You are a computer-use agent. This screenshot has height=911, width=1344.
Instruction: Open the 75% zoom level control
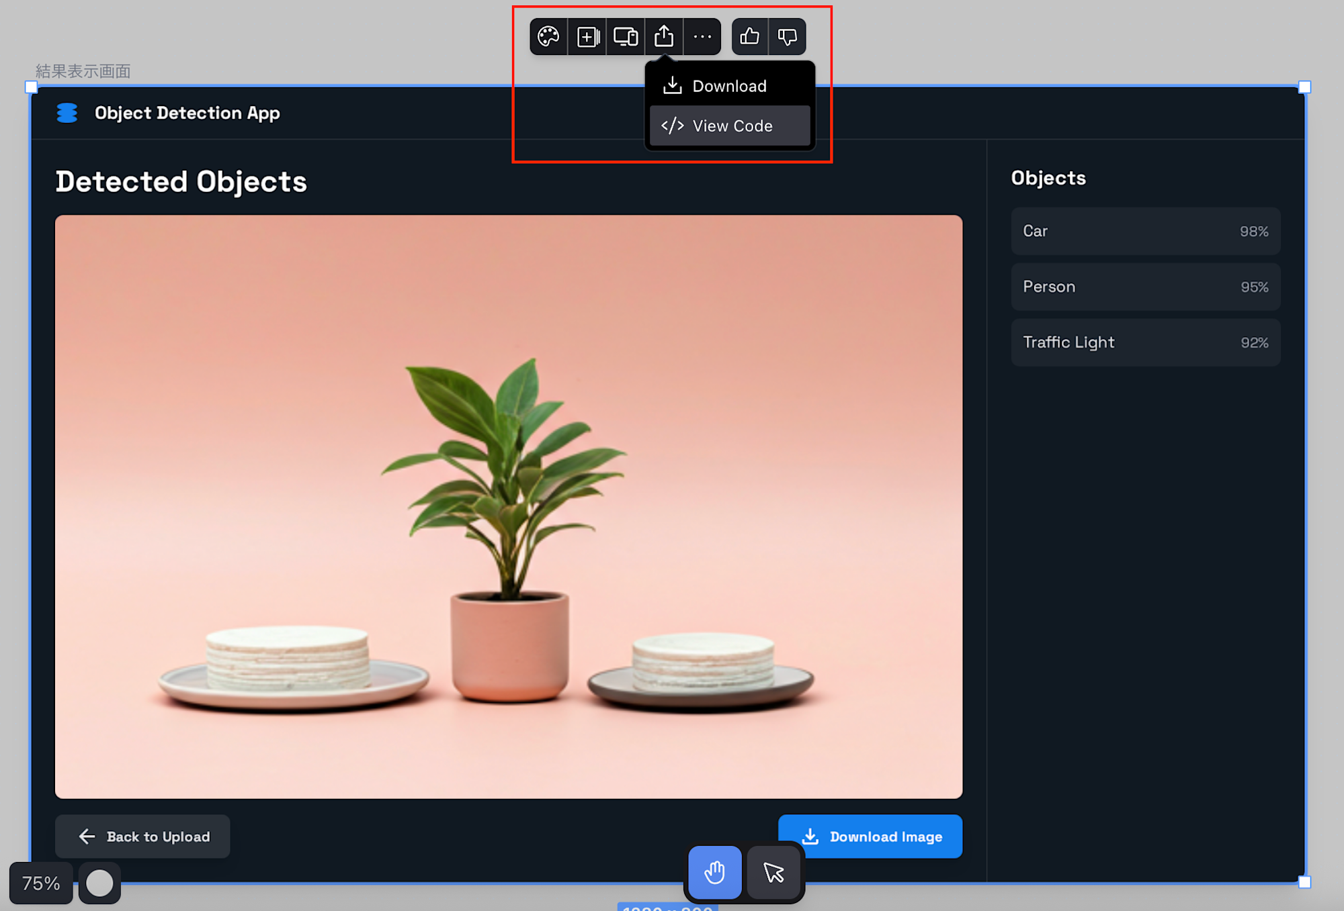(x=41, y=883)
